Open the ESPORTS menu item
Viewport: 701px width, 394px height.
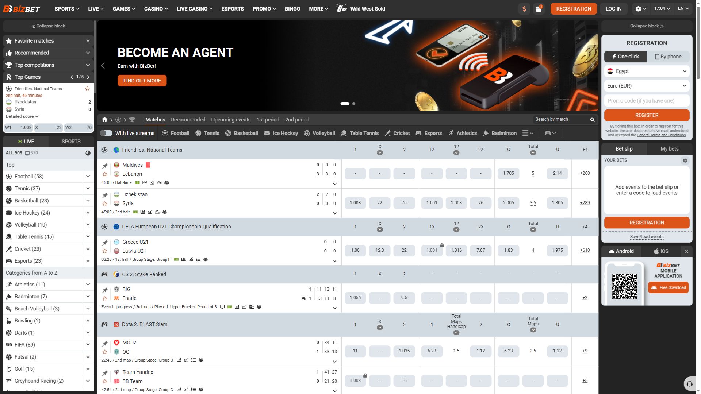click(233, 9)
